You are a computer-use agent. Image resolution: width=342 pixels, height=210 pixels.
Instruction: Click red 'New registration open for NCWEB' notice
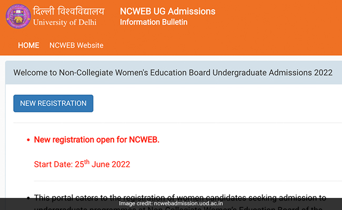[x=96, y=140]
